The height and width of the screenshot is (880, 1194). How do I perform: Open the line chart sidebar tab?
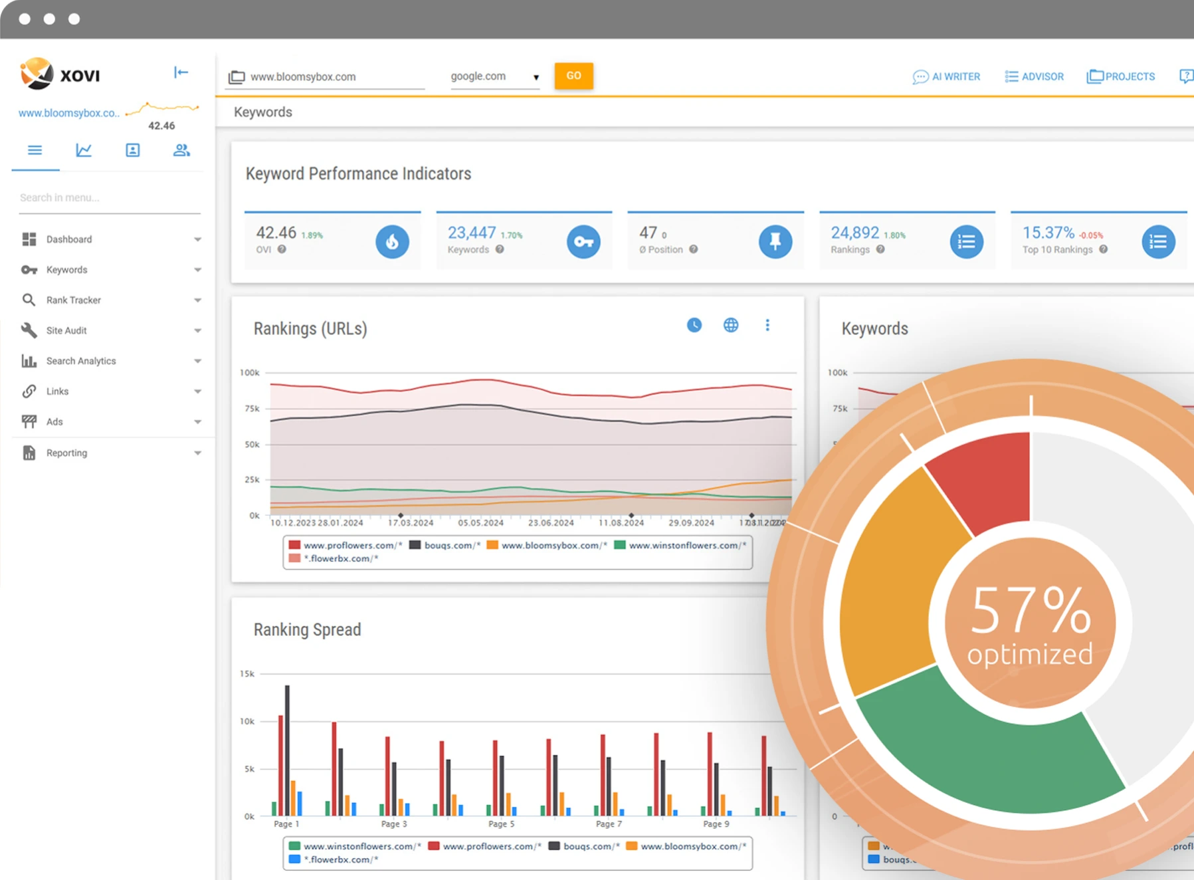[84, 150]
